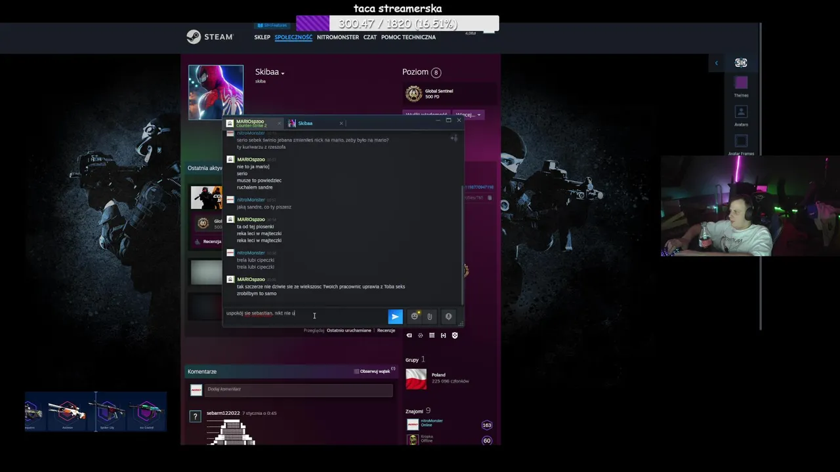Screen dimensions: 840x472
Task: Tick the Obserwuj wątek checkbox
Action: coord(356,371)
